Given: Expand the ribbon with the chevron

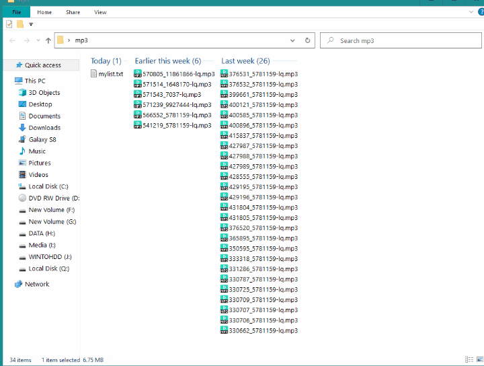Looking at the screenshot, I should pos(471,12).
